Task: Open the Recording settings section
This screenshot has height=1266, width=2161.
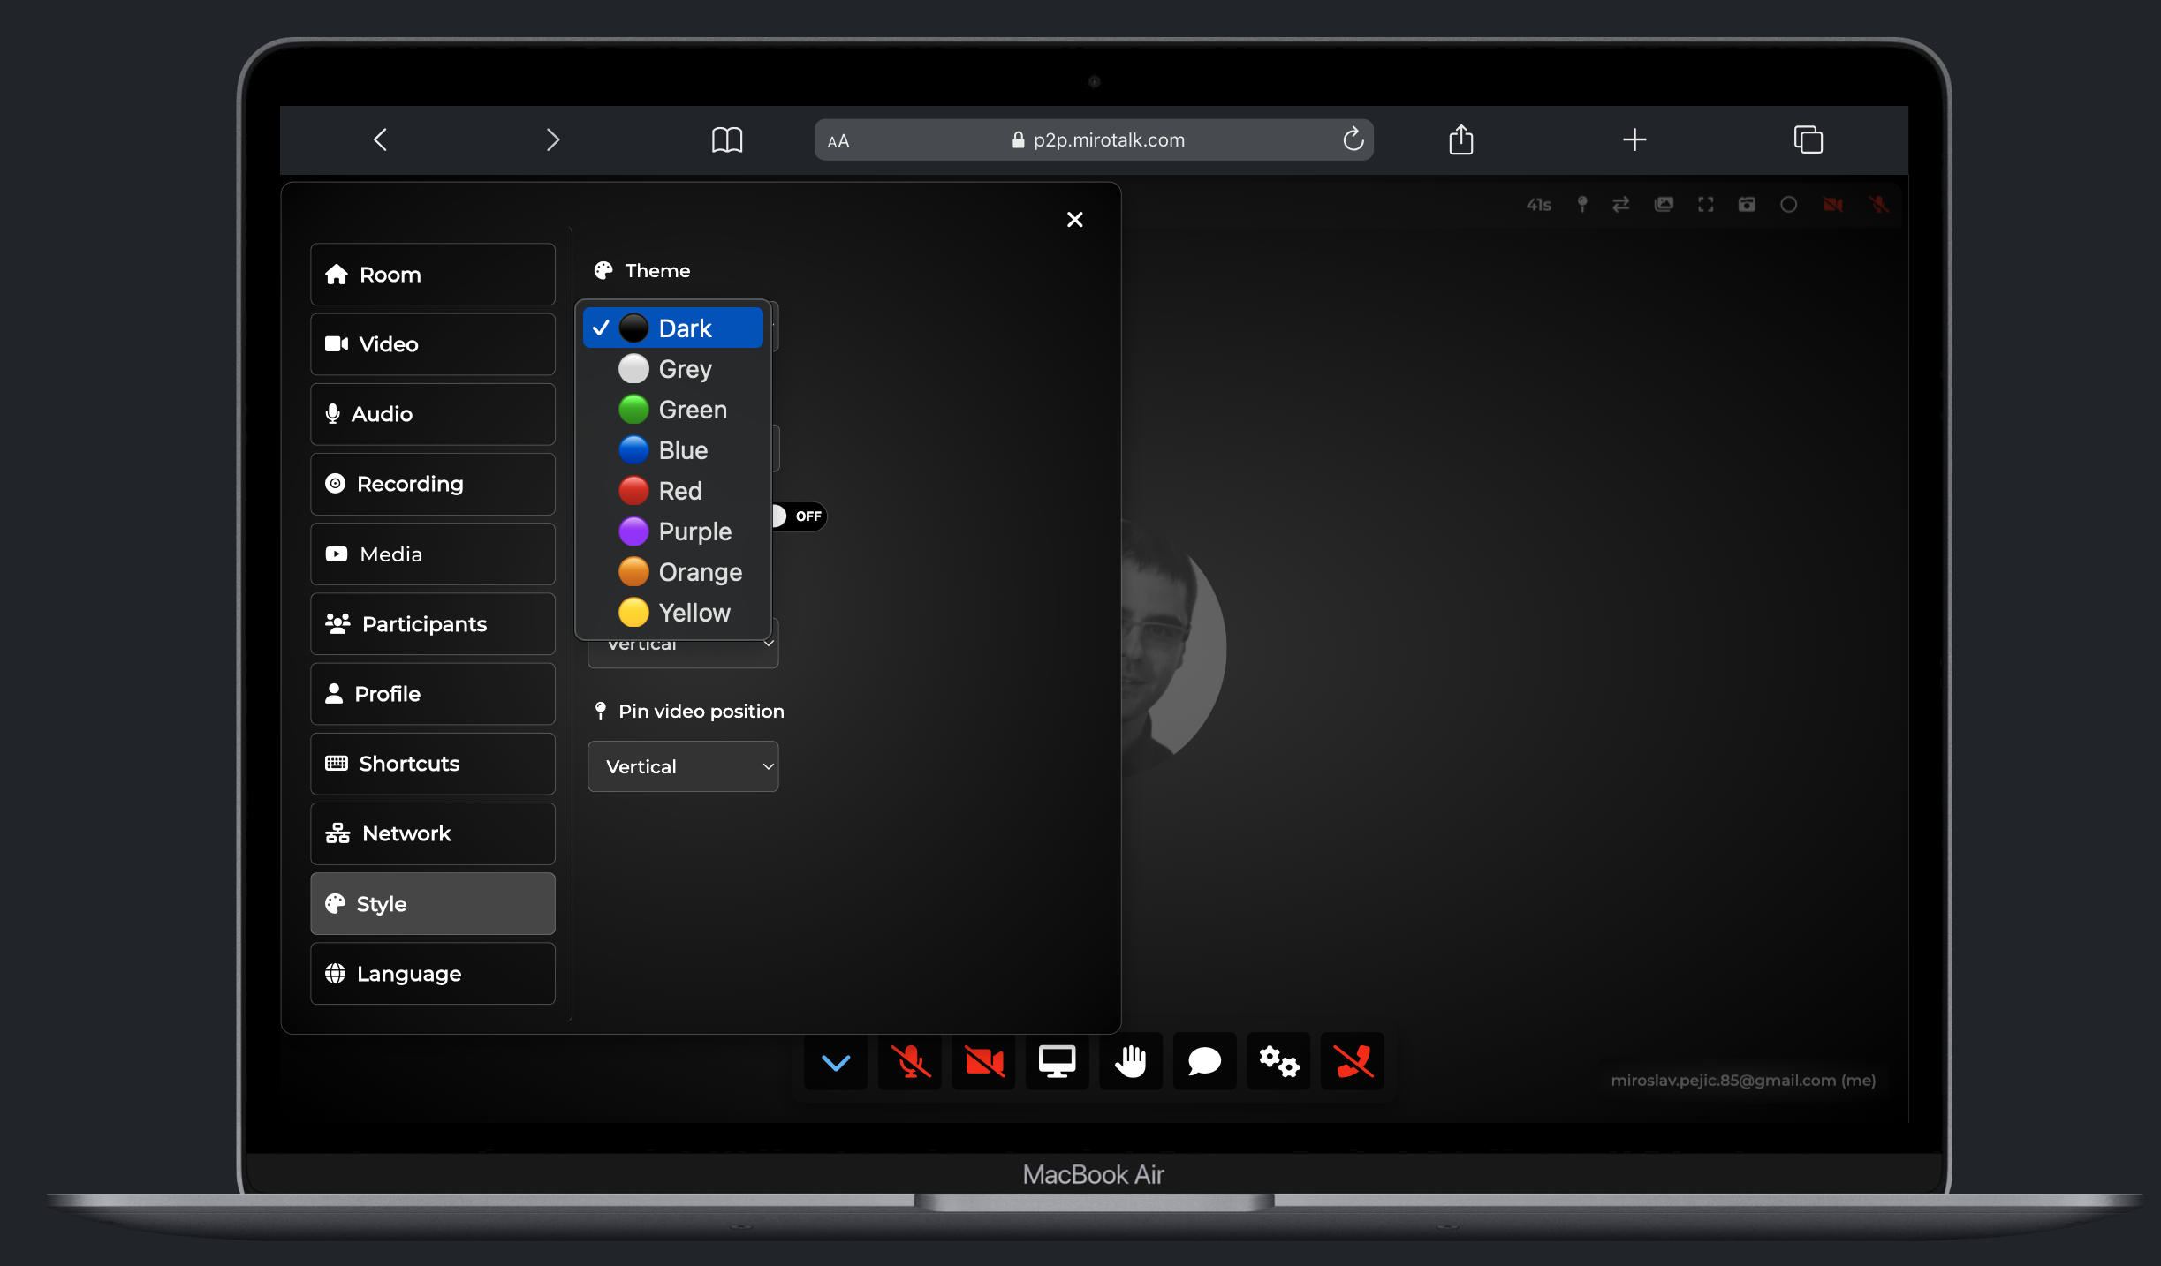Action: pos(432,483)
